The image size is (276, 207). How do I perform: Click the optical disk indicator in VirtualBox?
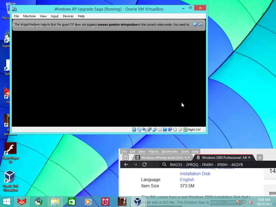[139, 130]
